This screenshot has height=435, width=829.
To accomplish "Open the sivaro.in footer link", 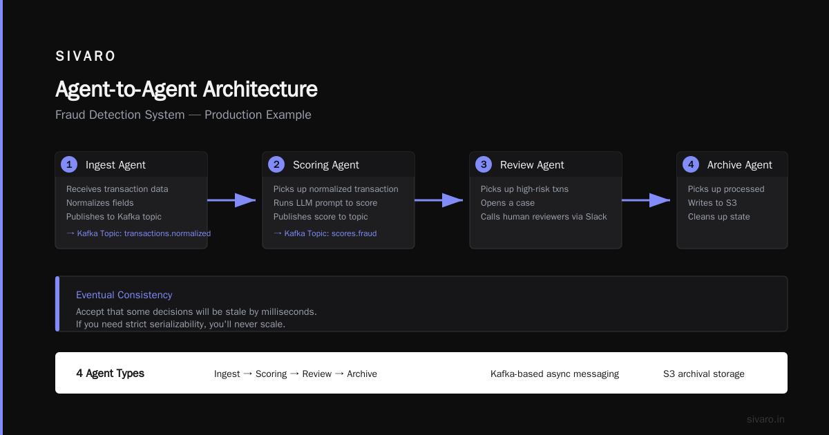I will click(x=765, y=419).
